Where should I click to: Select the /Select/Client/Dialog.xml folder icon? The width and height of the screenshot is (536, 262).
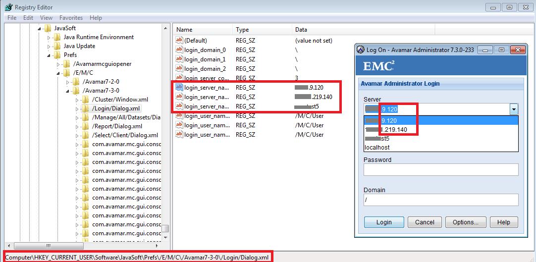(x=86, y=135)
